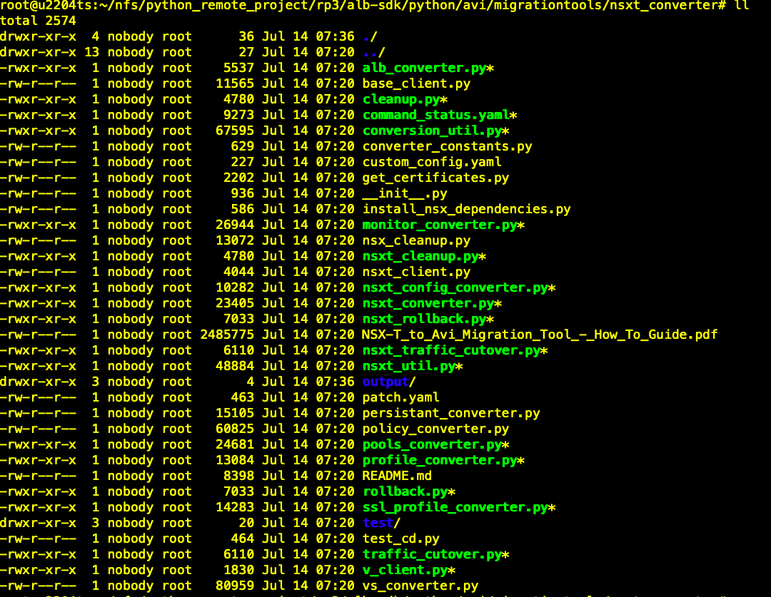The width and height of the screenshot is (771, 597).
Task: Select nsxt_client.py filename
Action: (416, 272)
